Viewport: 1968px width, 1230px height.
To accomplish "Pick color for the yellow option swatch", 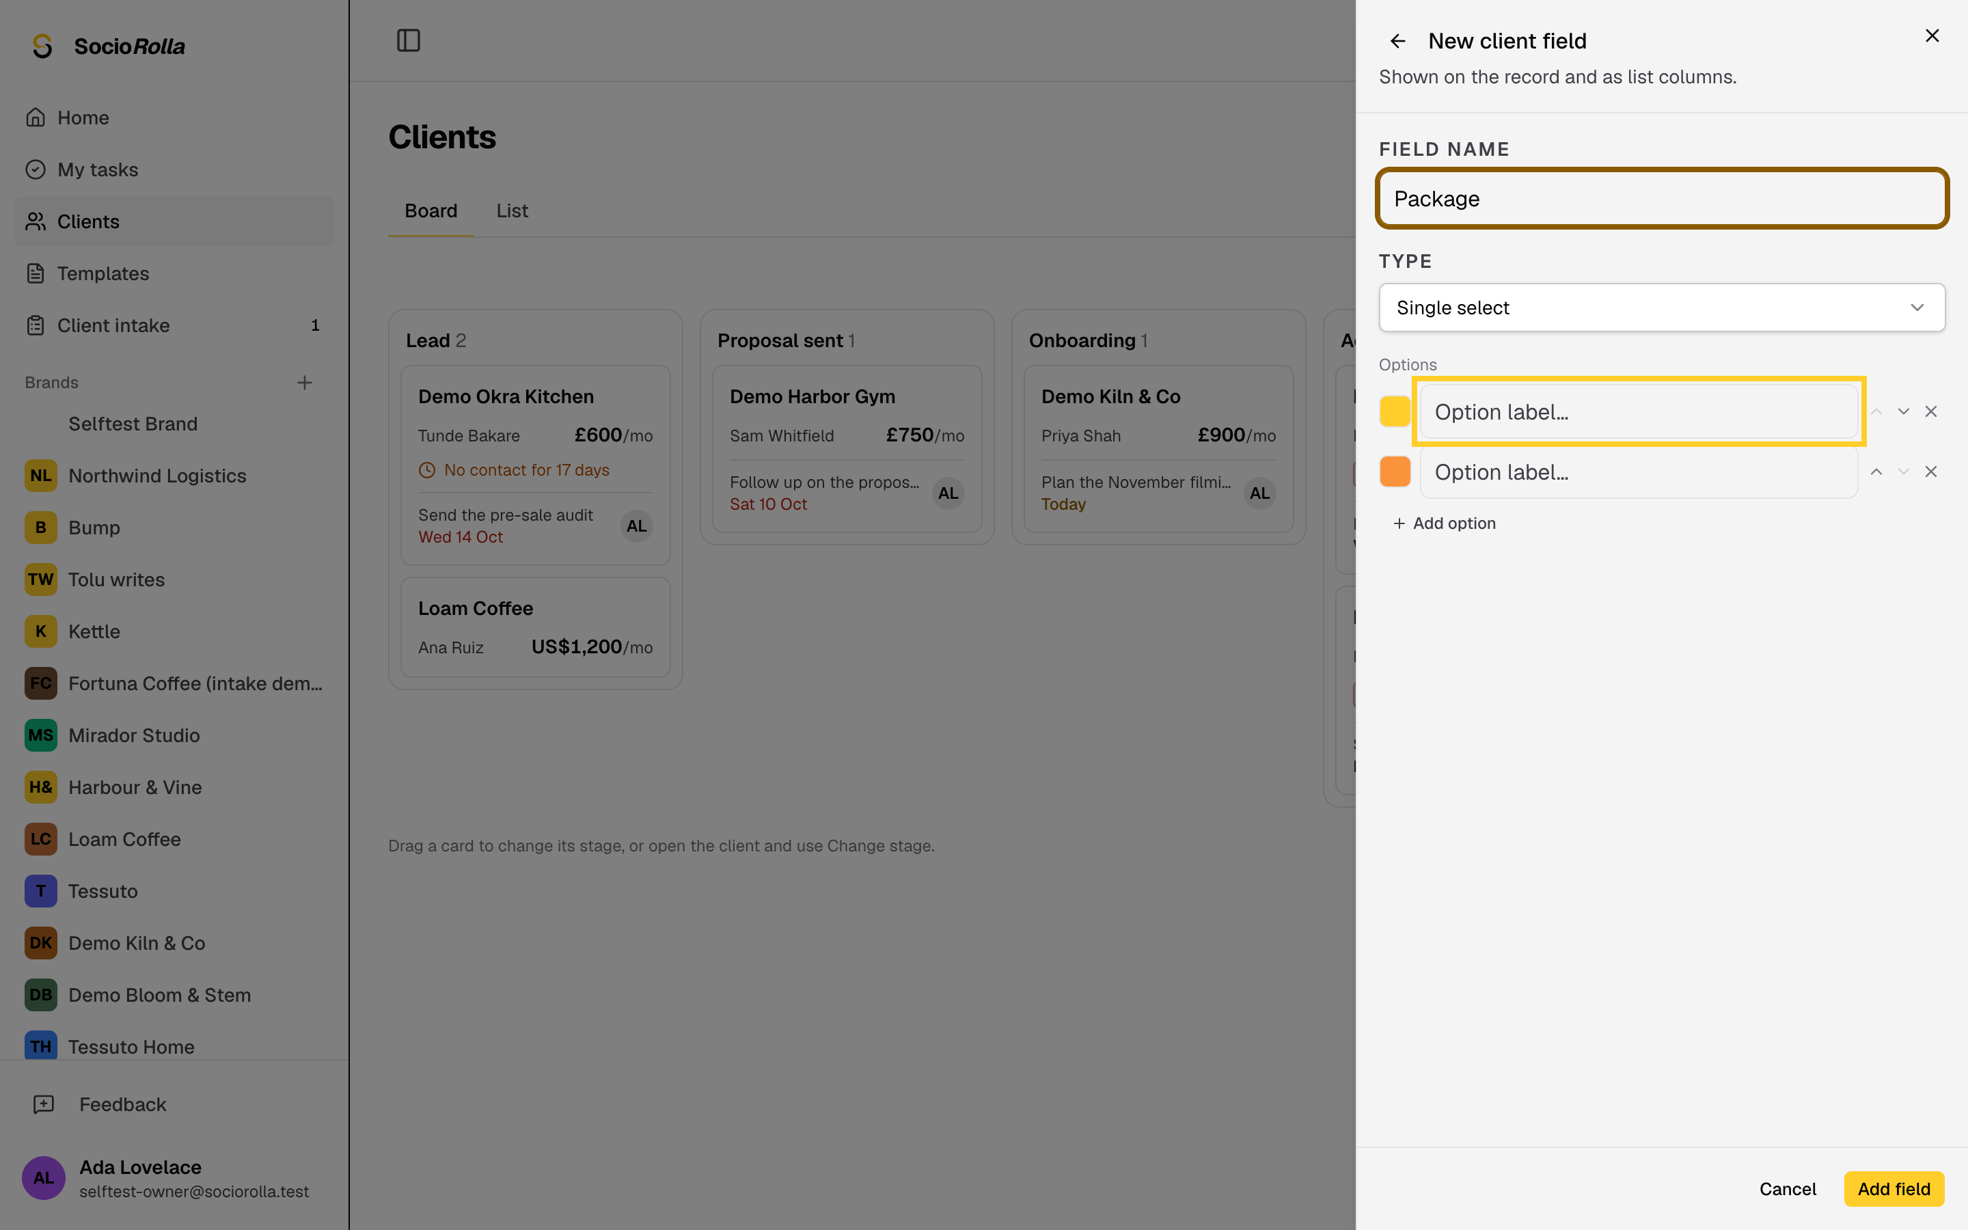I will (1395, 411).
